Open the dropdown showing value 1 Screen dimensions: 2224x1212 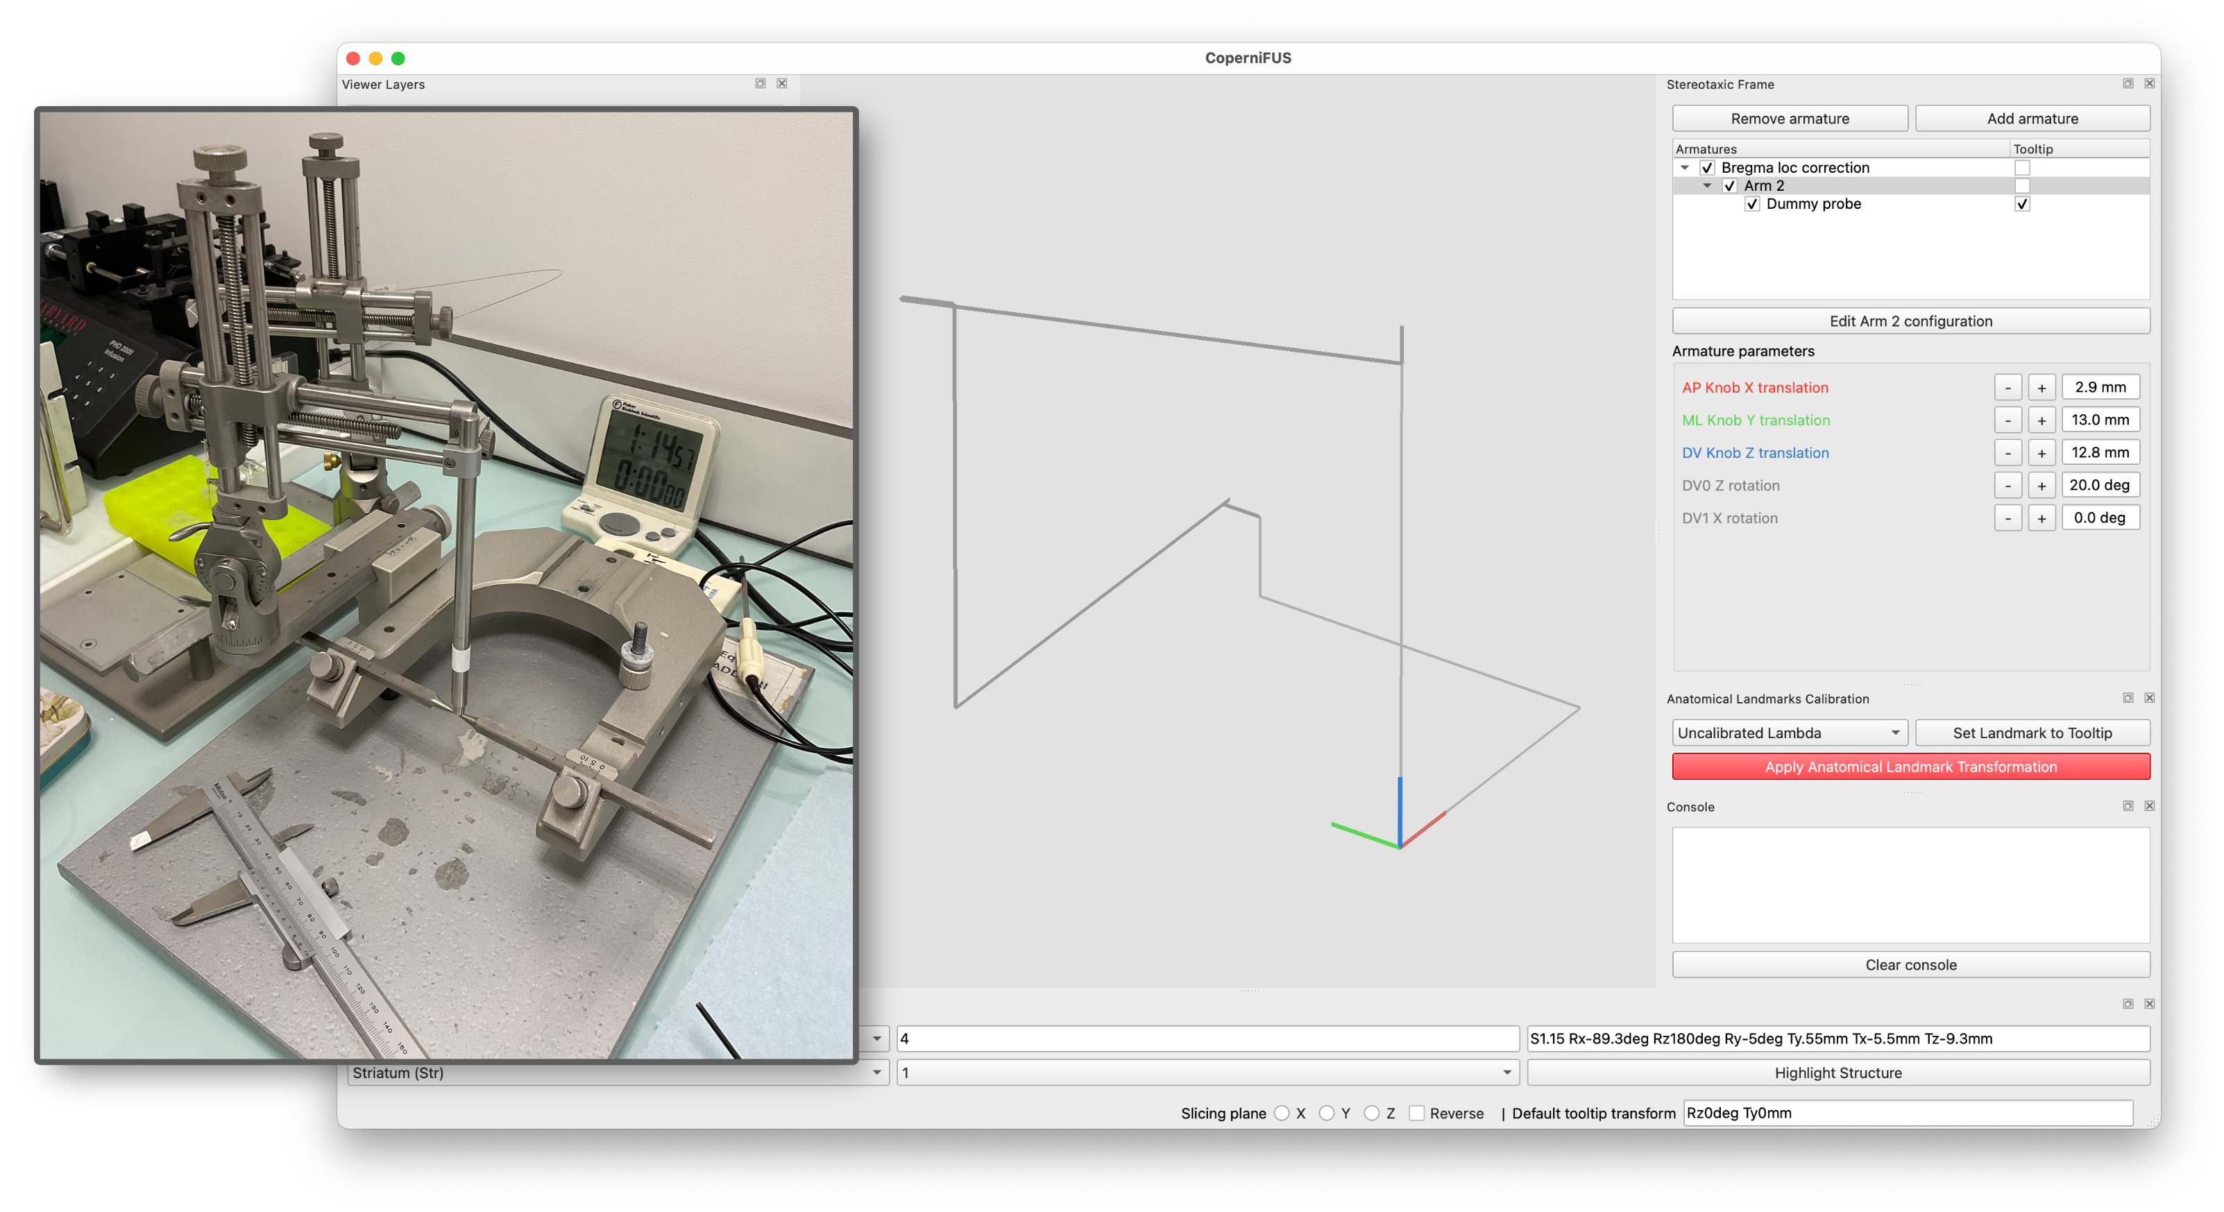tap(1208, 1072)
